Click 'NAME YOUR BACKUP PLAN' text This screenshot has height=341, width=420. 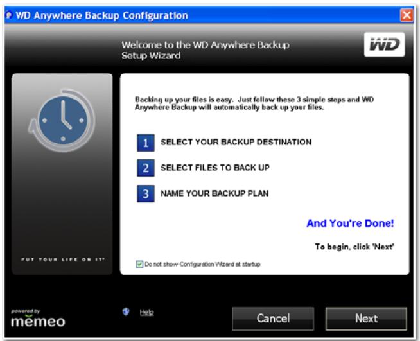(214, 193)
